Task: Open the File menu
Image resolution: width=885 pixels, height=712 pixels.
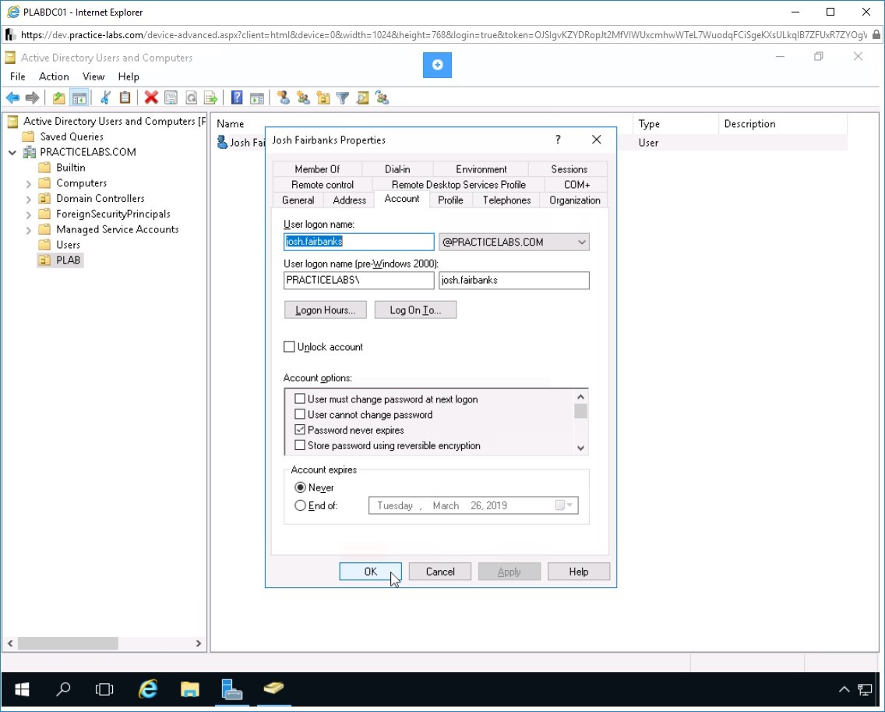Action: (17, 76)
